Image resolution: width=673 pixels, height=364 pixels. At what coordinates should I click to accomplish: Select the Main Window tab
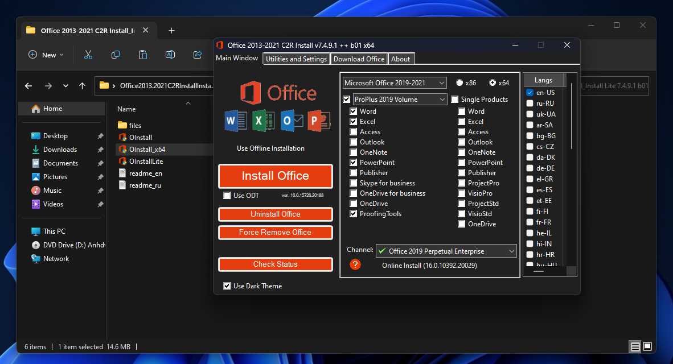point(237,58)
